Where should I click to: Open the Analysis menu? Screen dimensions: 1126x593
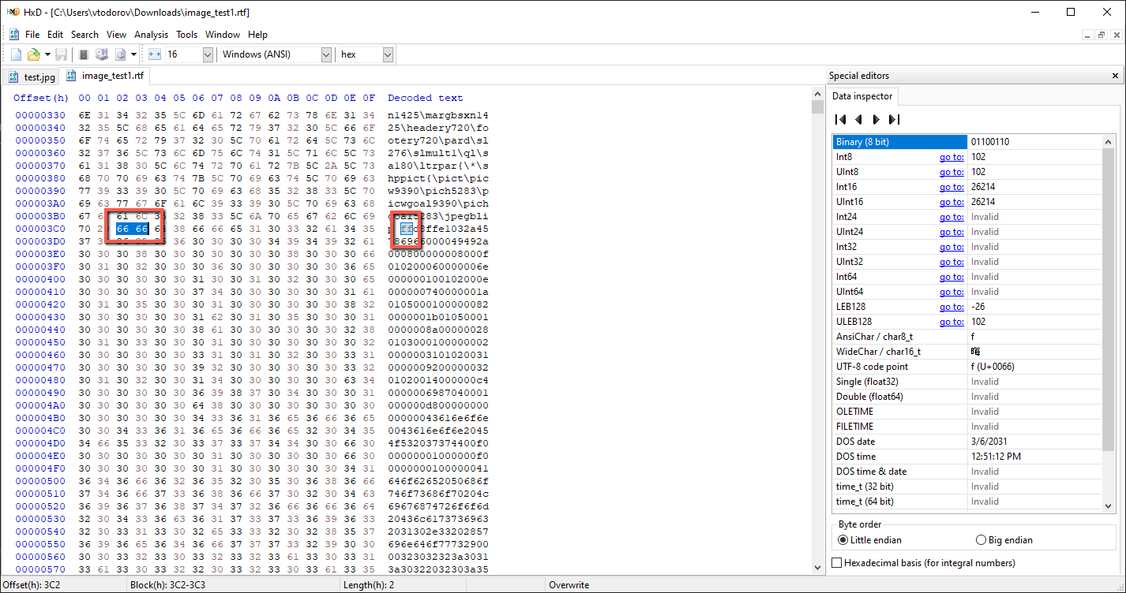pyautogui.click(x=151, y=35)
